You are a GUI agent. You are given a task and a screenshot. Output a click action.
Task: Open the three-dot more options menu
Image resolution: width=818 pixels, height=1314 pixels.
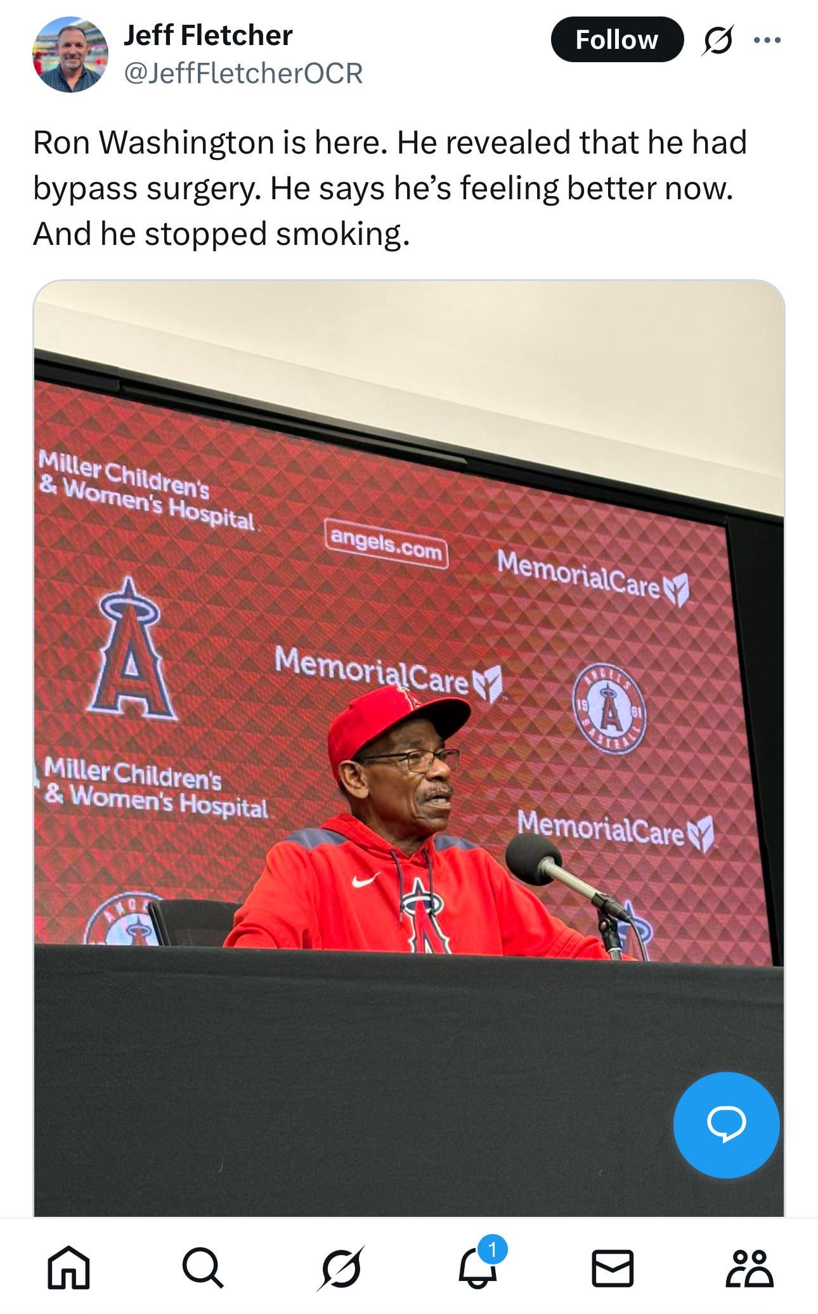click(x=767, y=40)
